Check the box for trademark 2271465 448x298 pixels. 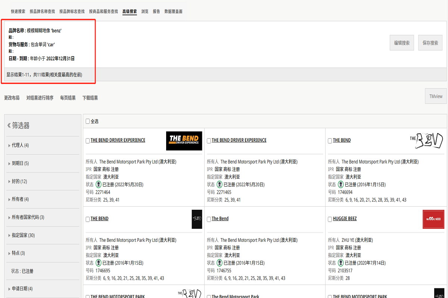pyautogui.click(x=209, y=141)
